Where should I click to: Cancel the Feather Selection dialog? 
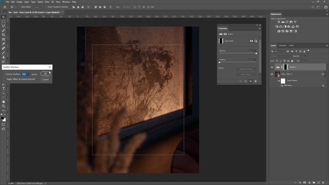[x=45, y=80]
